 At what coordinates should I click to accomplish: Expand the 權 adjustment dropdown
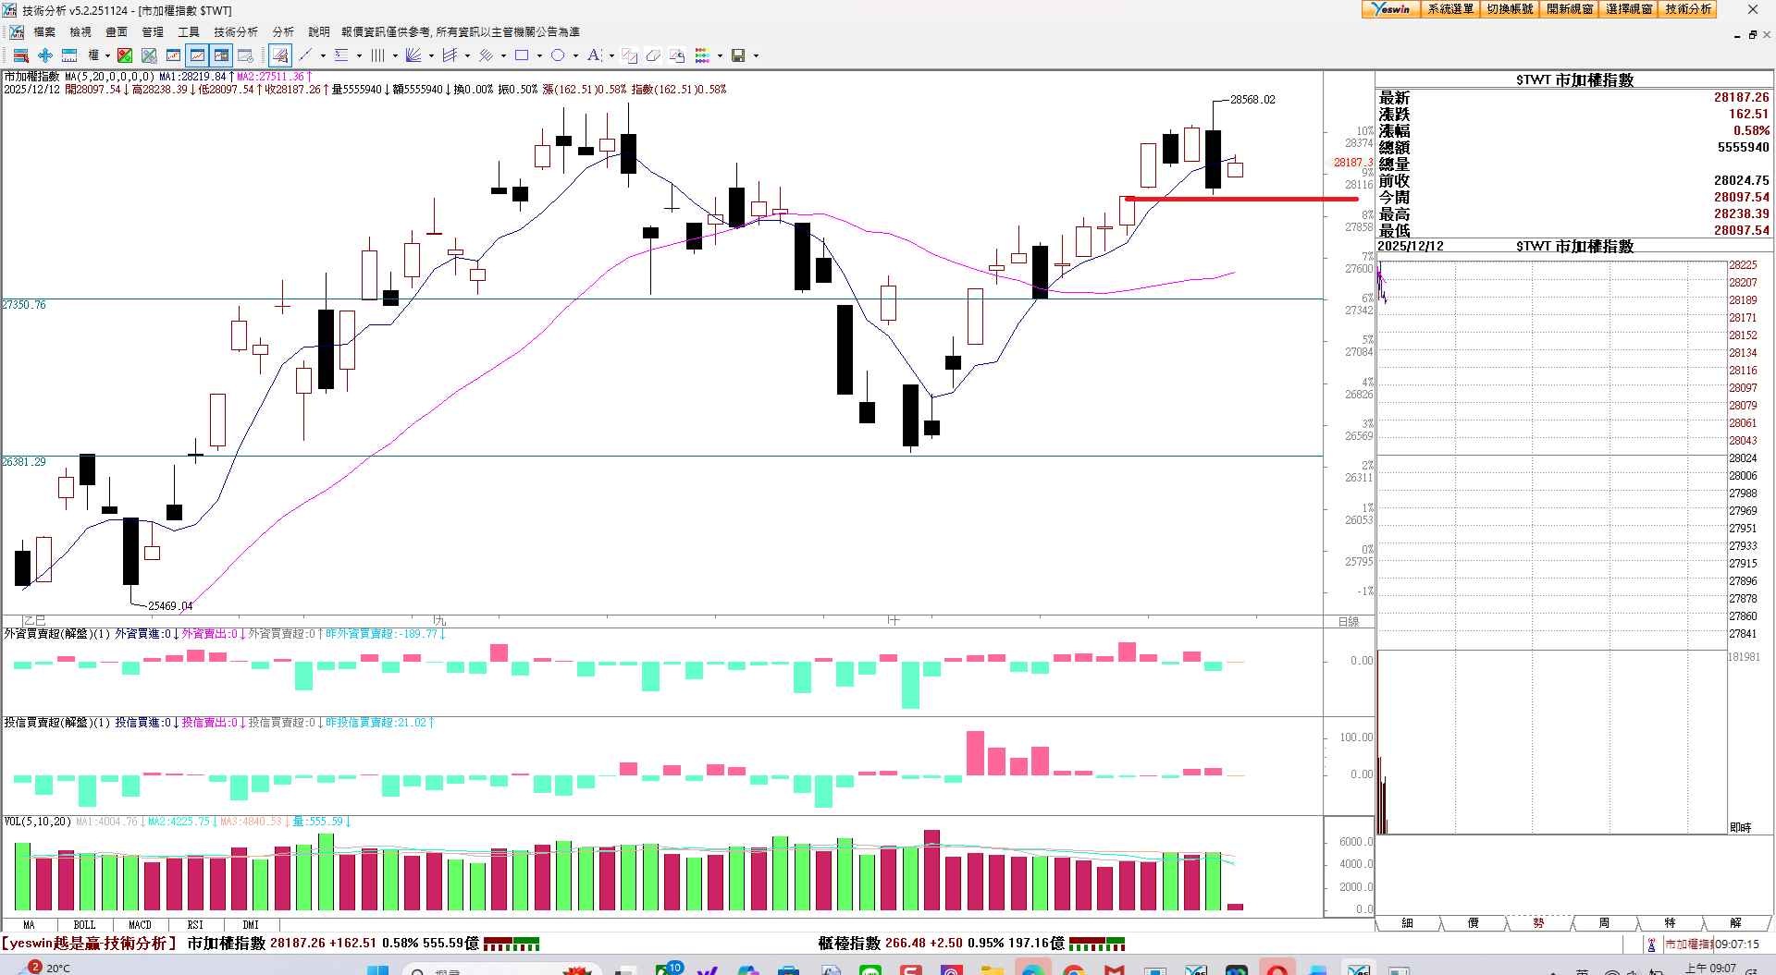107,55
